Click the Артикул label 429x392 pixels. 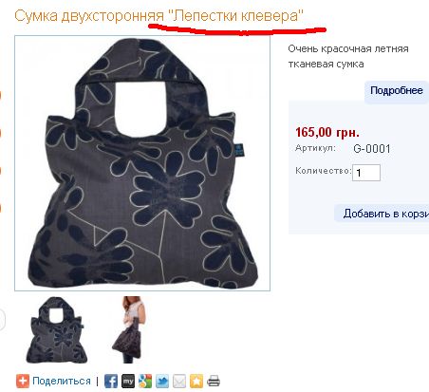pos(315,148)
